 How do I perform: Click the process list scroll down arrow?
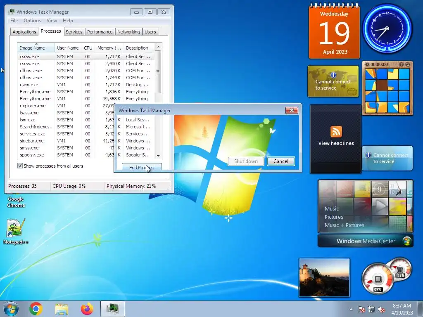click(x=158, y=156)
